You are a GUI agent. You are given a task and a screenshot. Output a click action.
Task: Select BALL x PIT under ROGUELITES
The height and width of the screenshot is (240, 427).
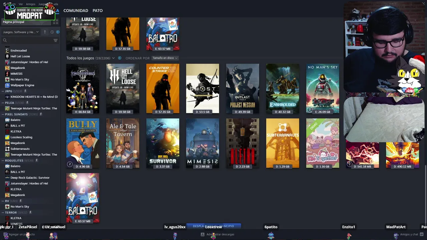[18, 172]
